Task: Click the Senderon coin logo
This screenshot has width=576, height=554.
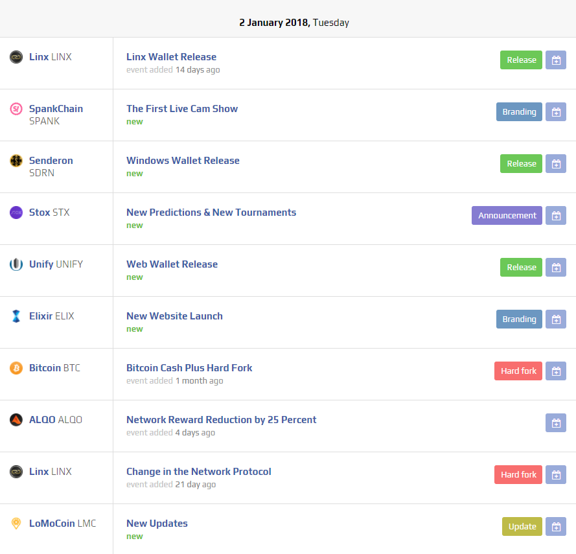Action: (16, 161)
